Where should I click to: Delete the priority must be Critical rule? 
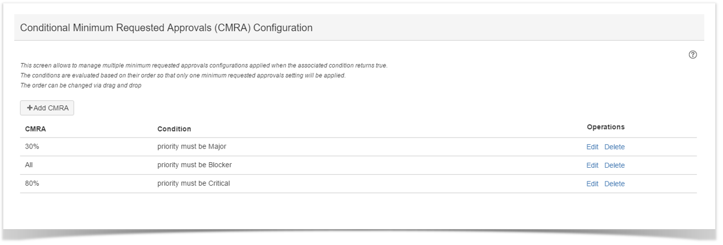614,184
